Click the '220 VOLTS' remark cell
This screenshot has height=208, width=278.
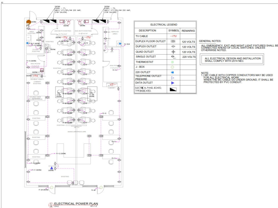189,57
